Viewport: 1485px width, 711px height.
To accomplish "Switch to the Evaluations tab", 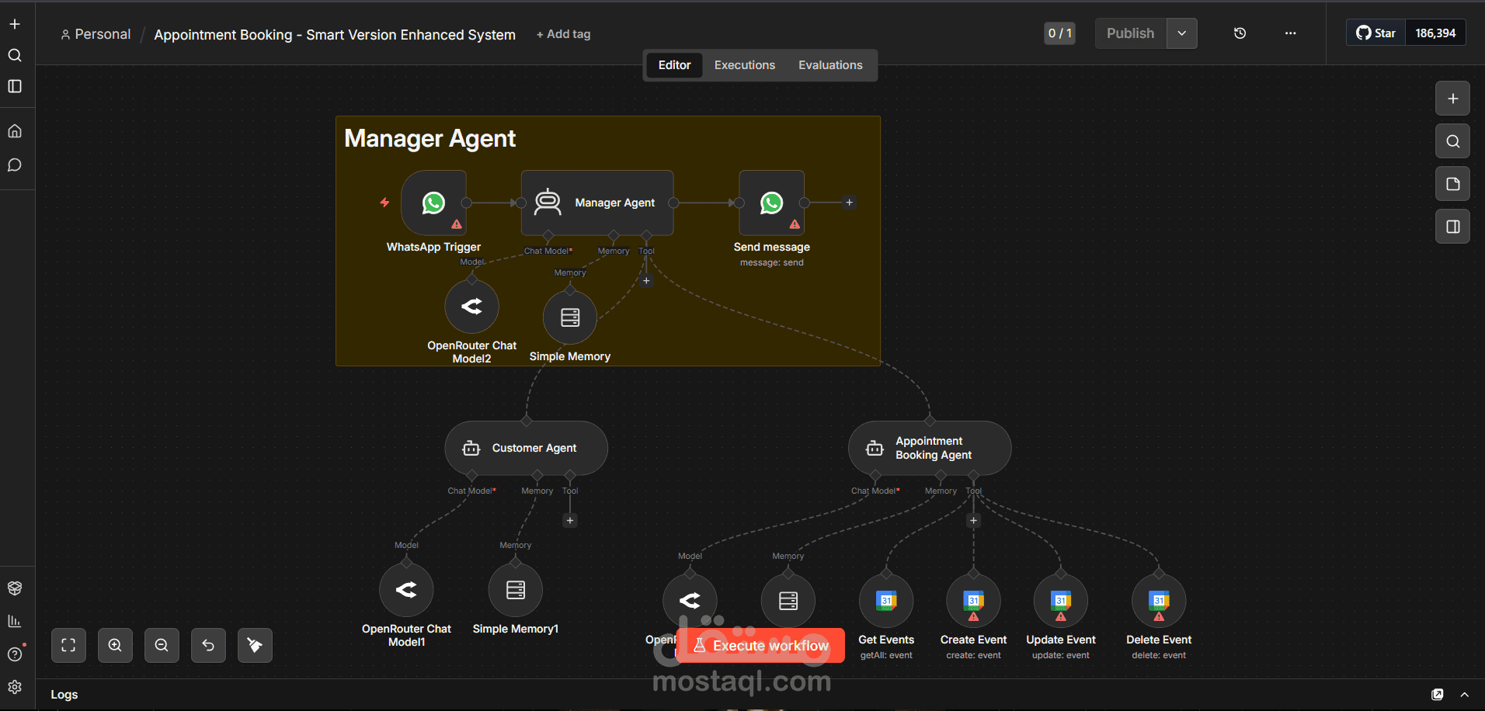I will pyautogui.click(x=830, y=65).
